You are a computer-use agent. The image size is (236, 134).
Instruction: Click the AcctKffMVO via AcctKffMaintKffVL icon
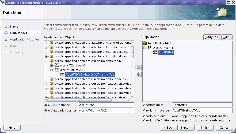pos(62,74)
